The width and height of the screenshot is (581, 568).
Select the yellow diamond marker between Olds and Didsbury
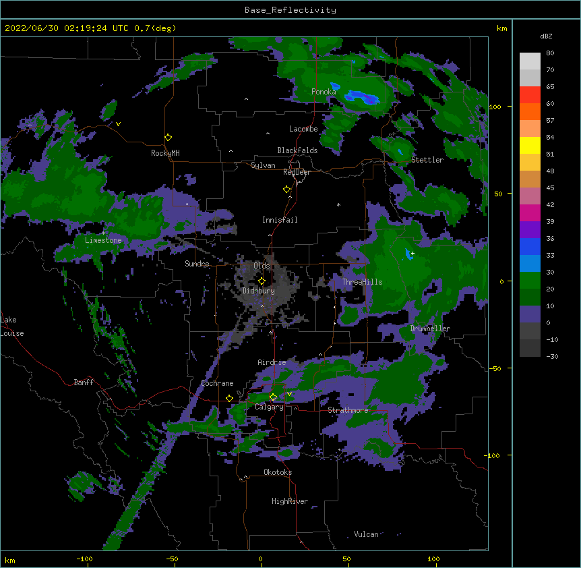coord(262,281)
